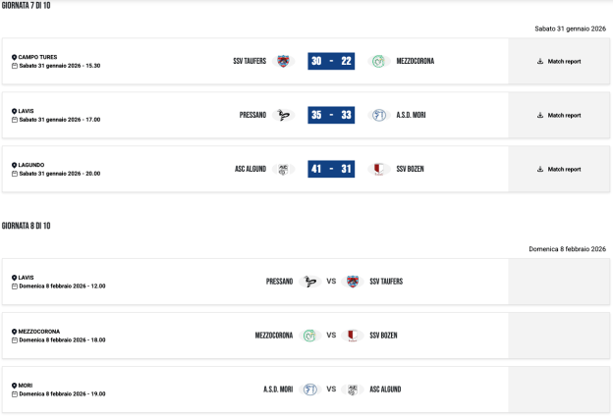Download Match report for SSV Taufers vs Mezzocorona

tap(559, 61)
